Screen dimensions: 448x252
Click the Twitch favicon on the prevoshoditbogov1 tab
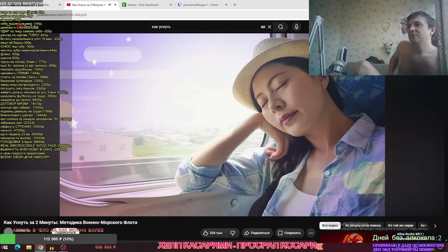coord(180,5)
